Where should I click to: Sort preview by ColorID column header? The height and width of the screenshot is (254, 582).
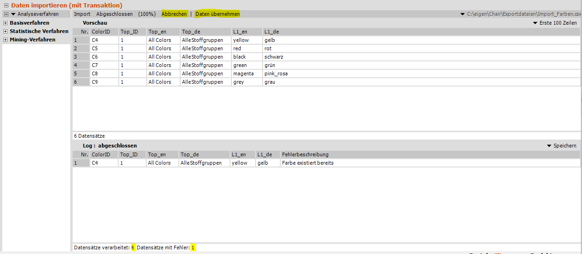[x=101, y=32]
